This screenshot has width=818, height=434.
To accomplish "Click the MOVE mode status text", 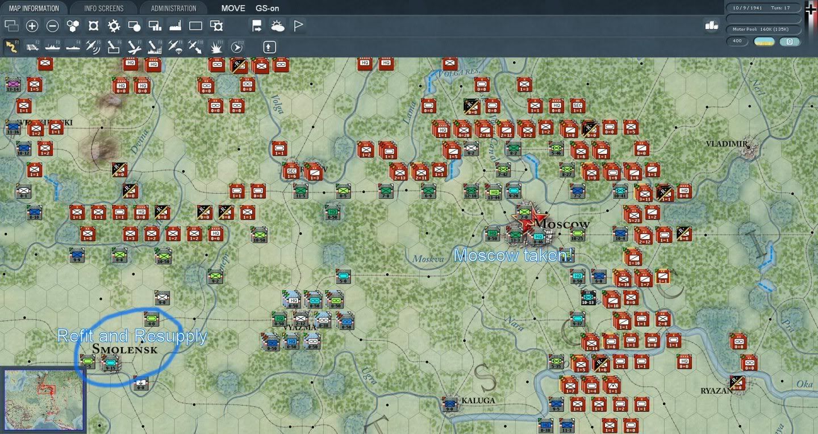I will coord(233,9).
